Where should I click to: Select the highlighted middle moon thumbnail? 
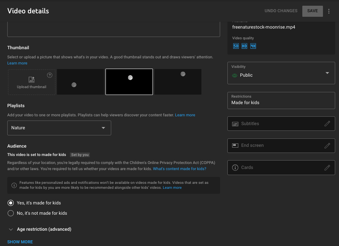[x=129, y=82]
